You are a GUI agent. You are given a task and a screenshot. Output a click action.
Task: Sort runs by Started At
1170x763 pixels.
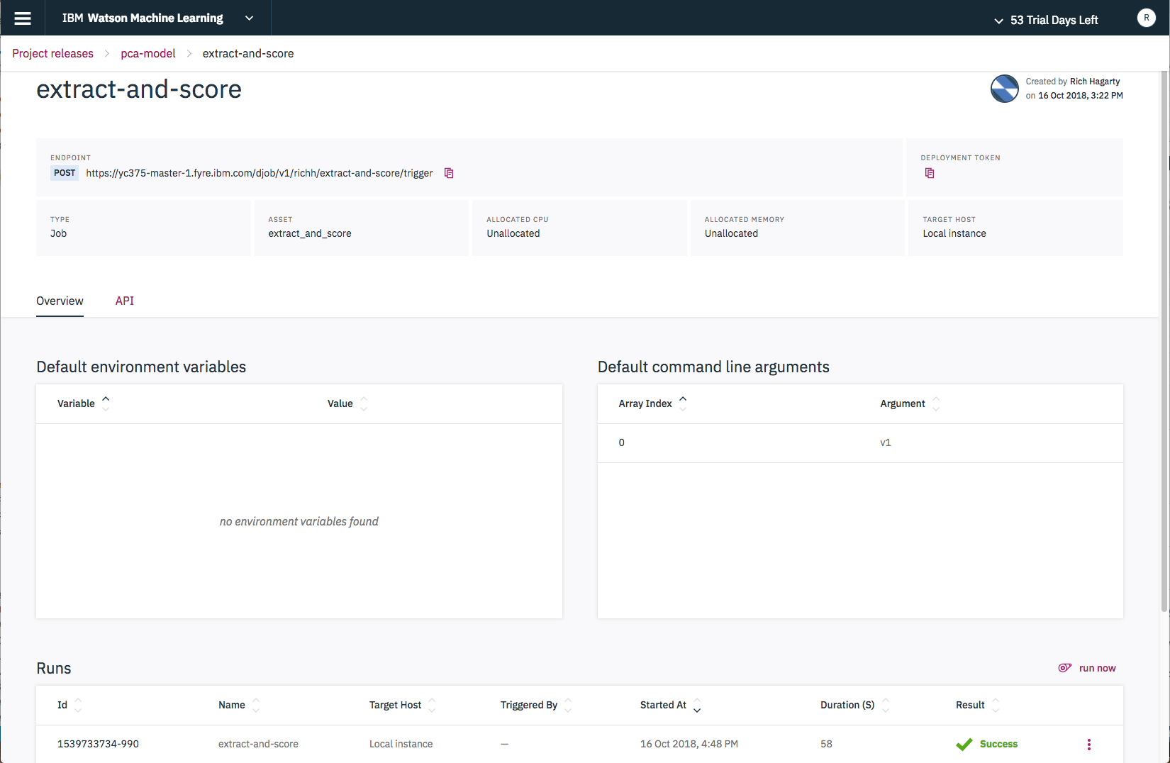click(697, 705)
